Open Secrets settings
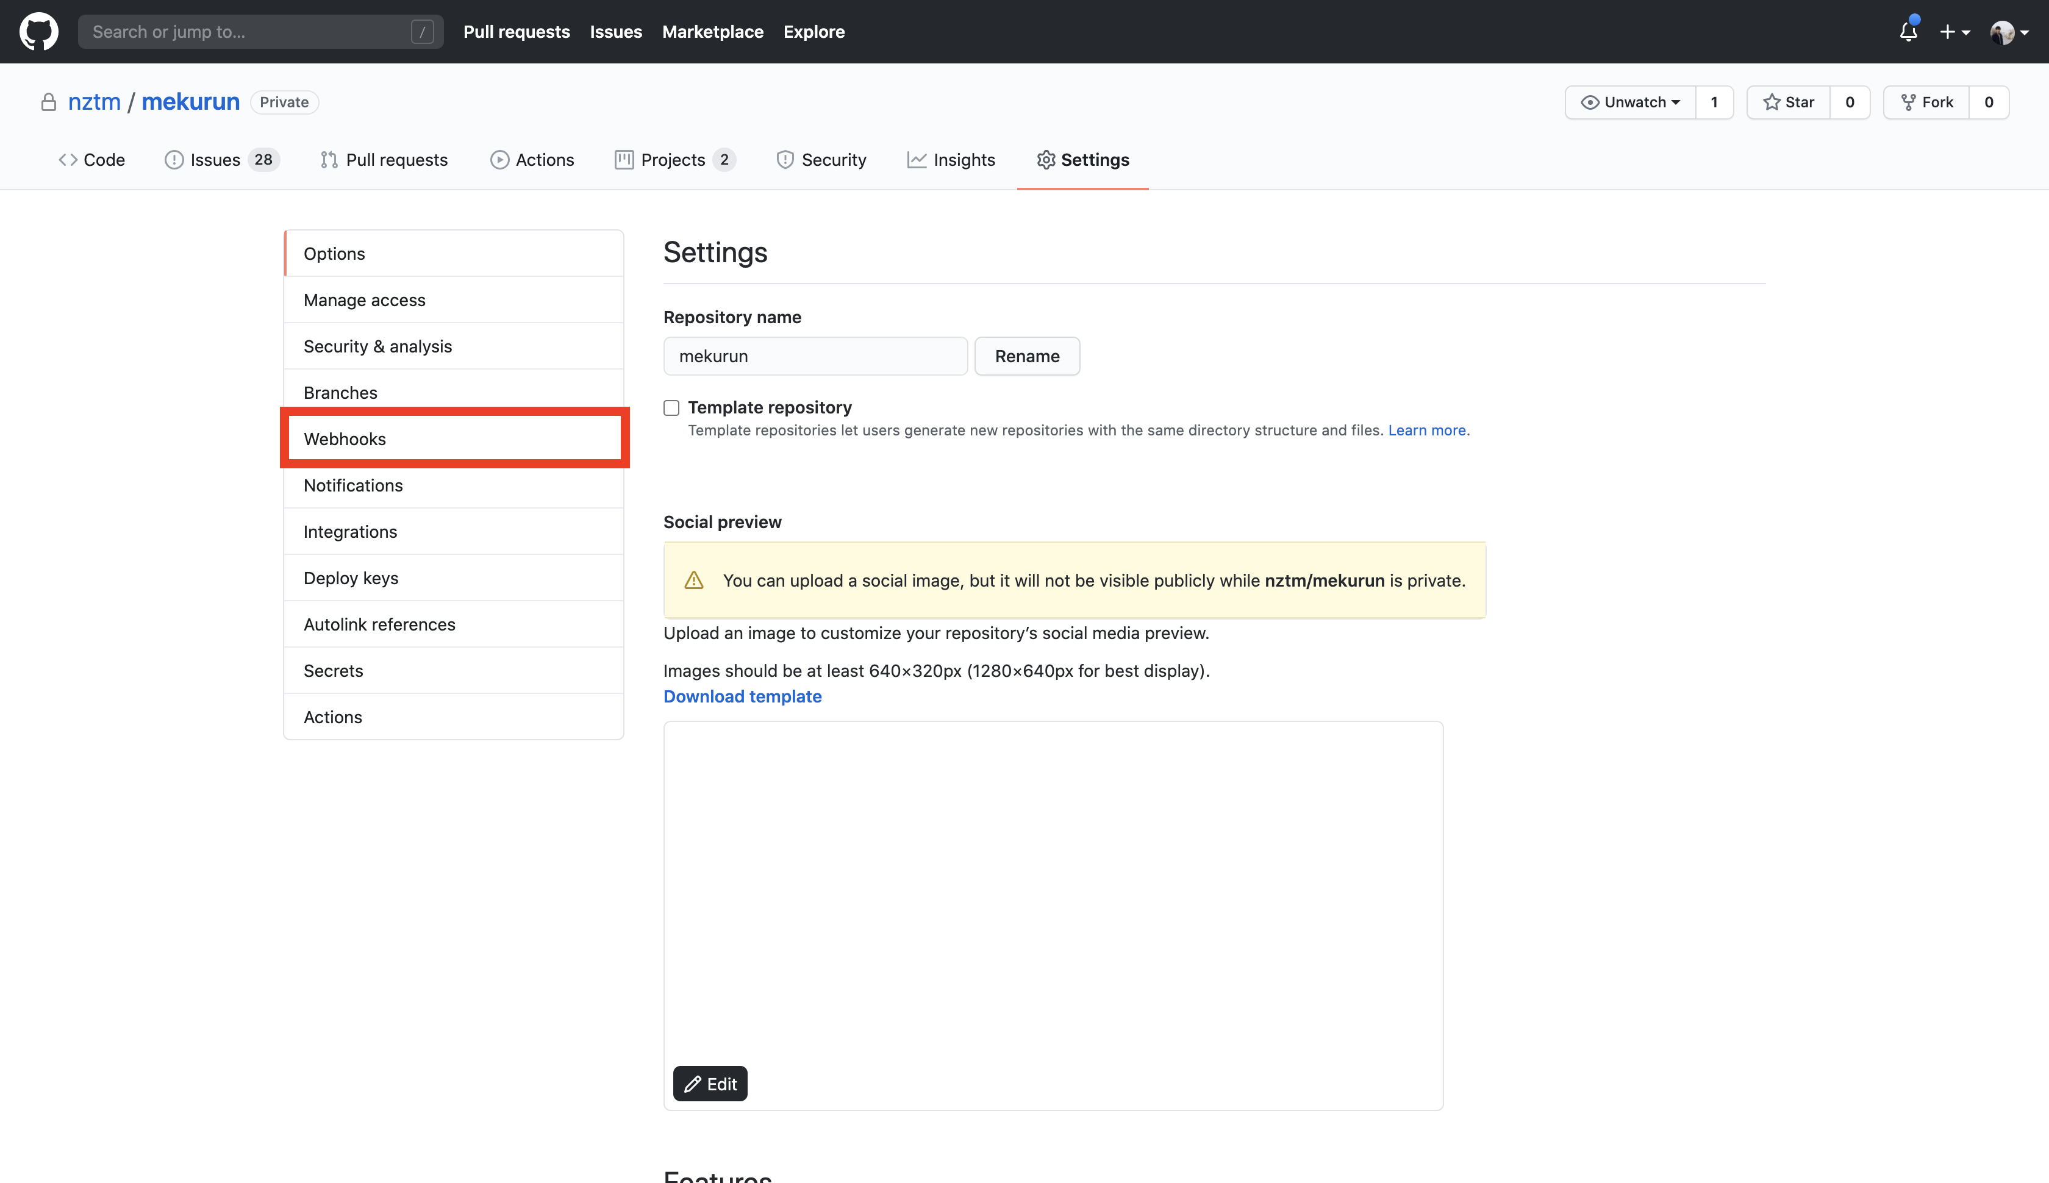 [x=453, y=670]
